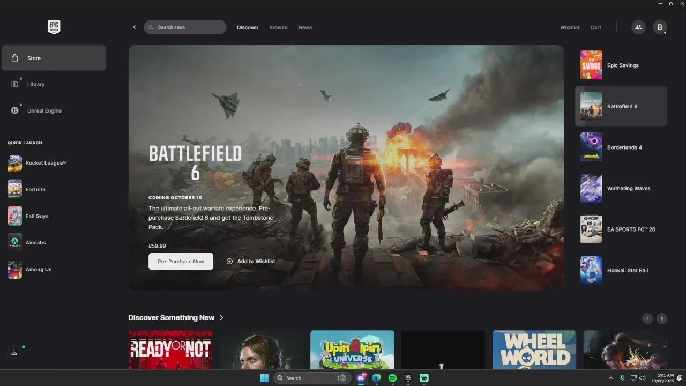686x386 pixels.
Task: Open the Ready or Not game card
Action: point(170,350)
